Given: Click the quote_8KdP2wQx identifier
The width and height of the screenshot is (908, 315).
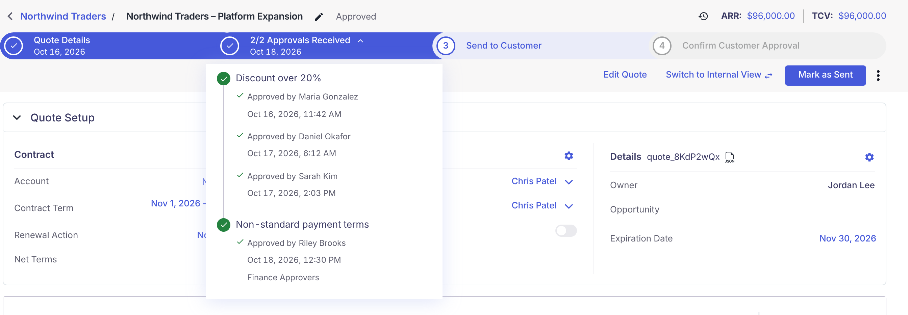Looking at the screenshot, I should [683, 157].
